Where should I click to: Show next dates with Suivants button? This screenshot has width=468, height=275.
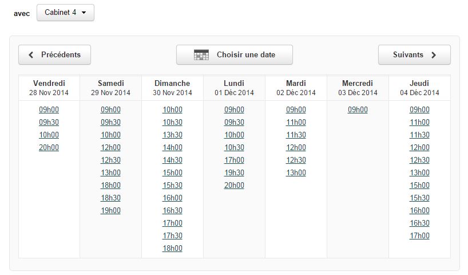pyautogui.click(x=414, y=54)
